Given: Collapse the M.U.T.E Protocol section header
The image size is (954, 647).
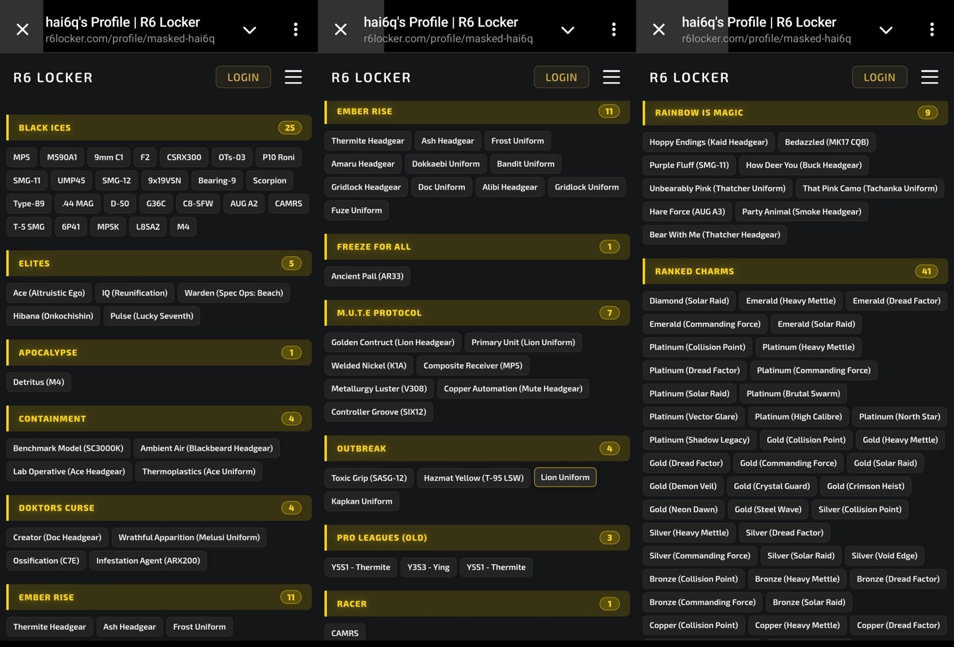Looking at the screenshot, I should coord(477,313).
